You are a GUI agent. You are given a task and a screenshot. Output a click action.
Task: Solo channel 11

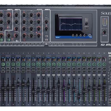(x=39, y=69)
